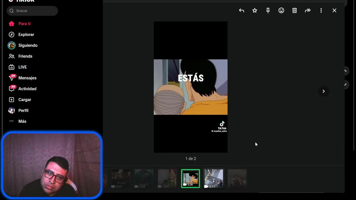Select the highlighted 0:38 video thumbnail
Viewport: 356px width, 200px height.
191,179
